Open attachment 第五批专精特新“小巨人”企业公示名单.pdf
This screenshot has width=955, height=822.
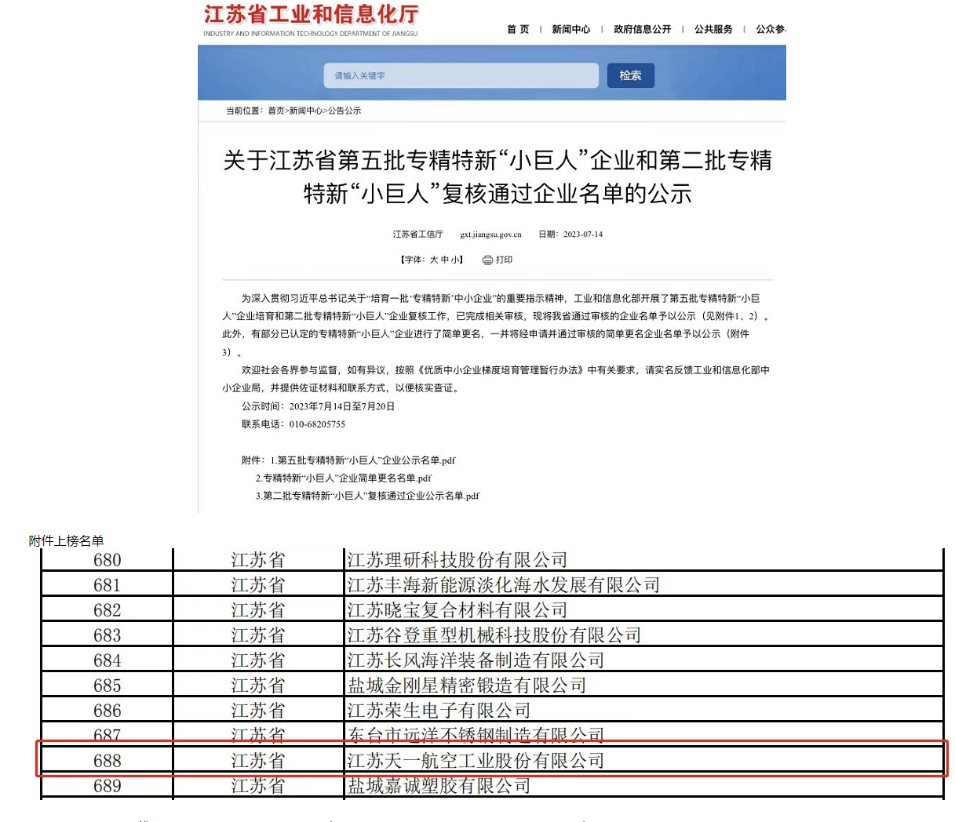coord(366,460)
